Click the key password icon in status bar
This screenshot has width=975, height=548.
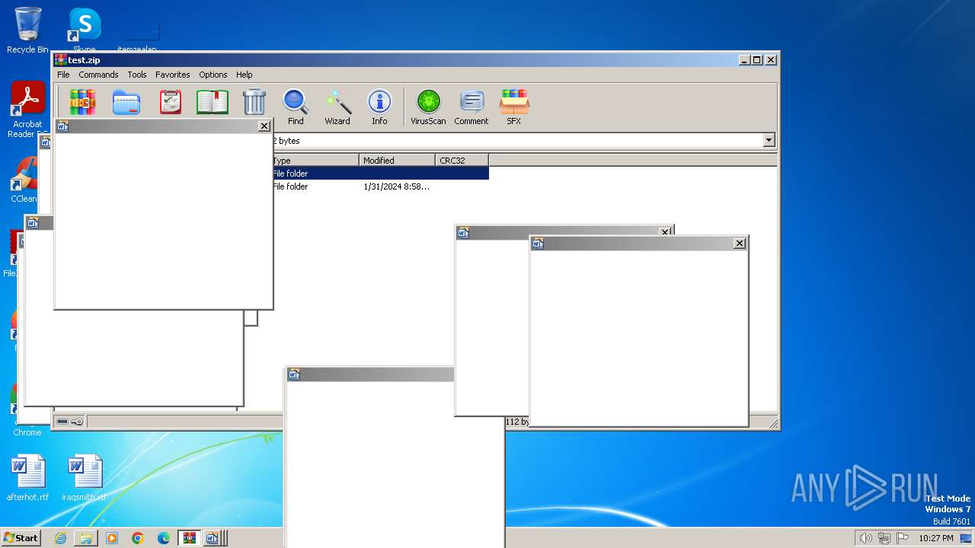pyautogui.click(x=77, y=421)
